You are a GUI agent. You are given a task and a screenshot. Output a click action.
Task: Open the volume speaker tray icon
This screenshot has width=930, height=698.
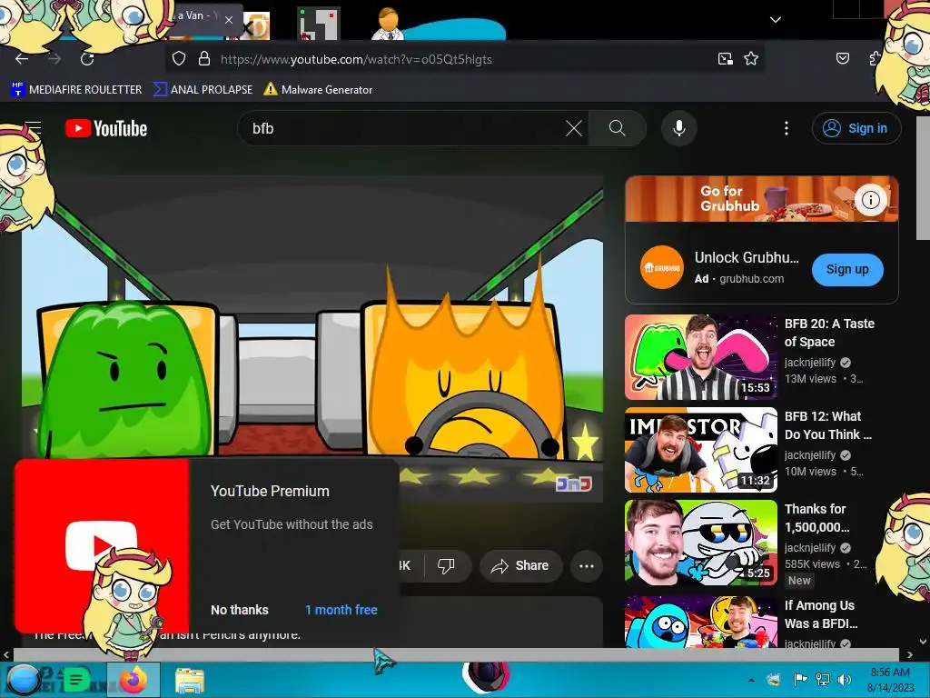click(x=844, y=680)
